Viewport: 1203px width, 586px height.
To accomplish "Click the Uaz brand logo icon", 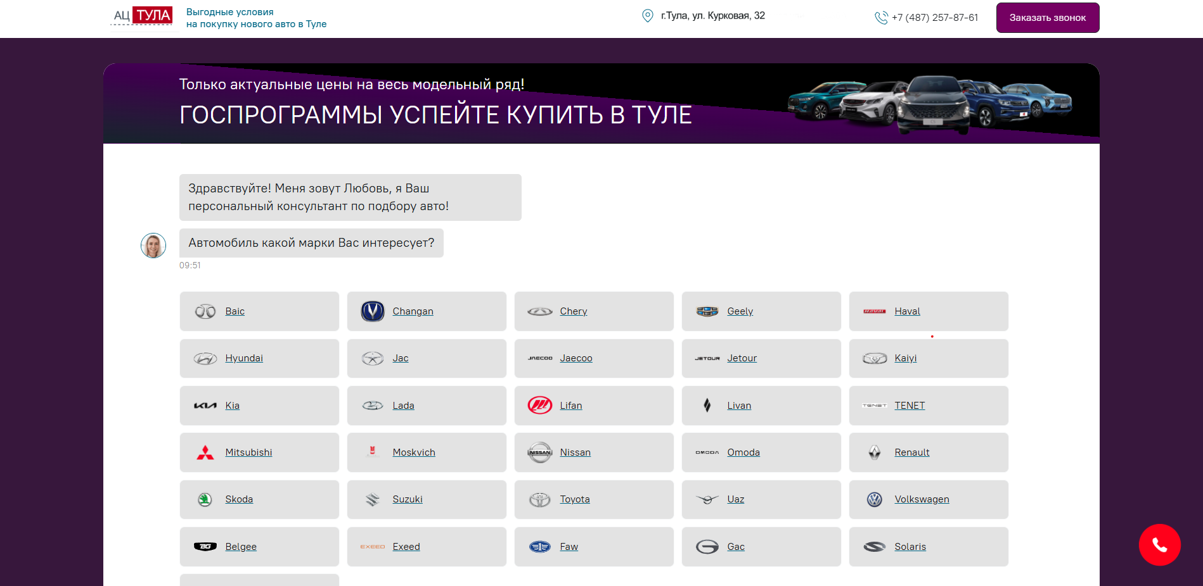I will point(707,500).
